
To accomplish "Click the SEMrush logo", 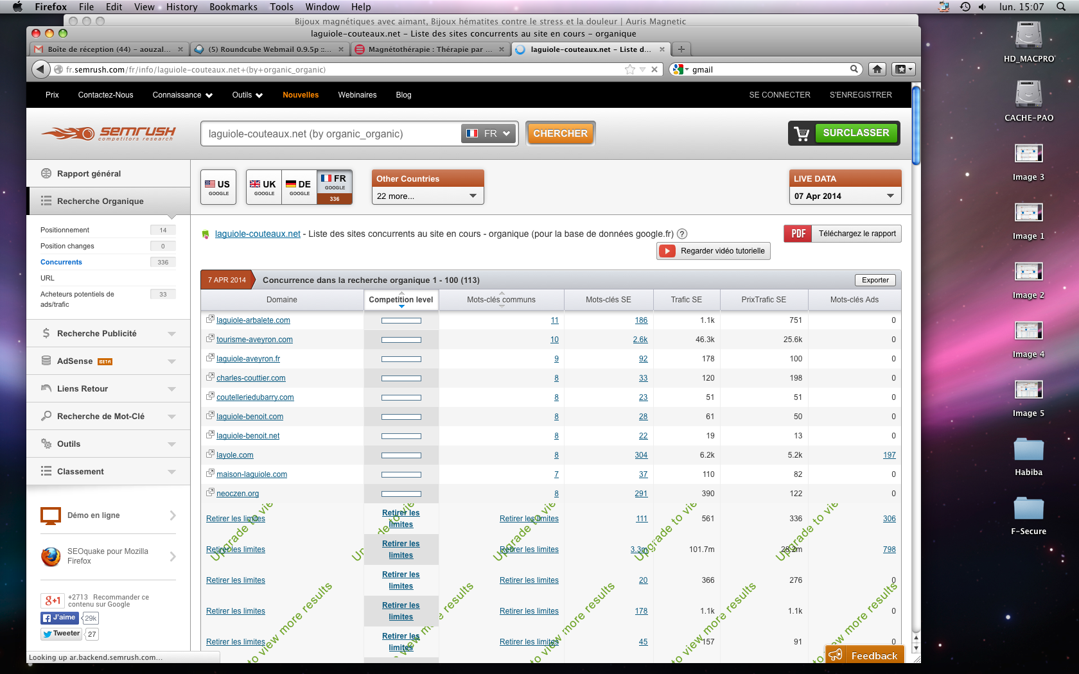I will point(109,133).
